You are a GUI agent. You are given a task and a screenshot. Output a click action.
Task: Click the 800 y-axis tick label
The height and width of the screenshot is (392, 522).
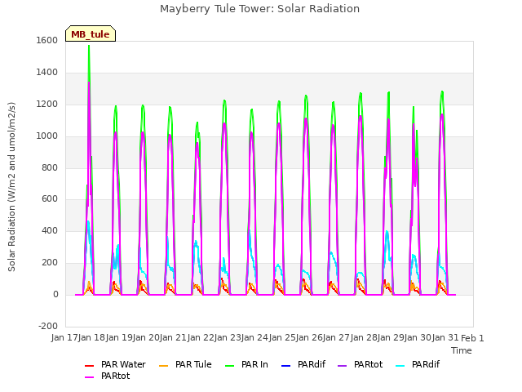pyautogui.click(x=50, y=167)
